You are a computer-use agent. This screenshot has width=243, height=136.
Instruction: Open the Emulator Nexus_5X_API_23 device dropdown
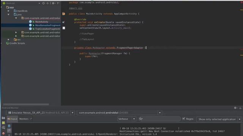pos(73,113)
